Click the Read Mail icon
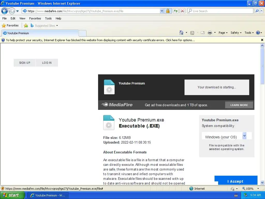 (x=203, y=33)
